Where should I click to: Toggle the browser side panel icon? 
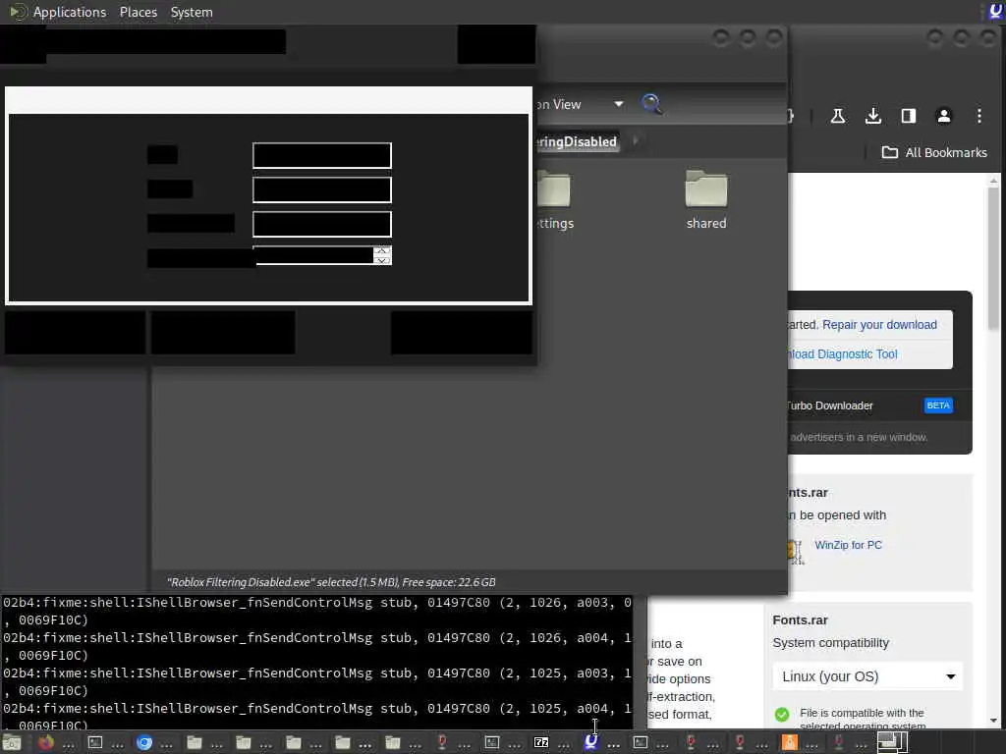(x=908, y=116)
